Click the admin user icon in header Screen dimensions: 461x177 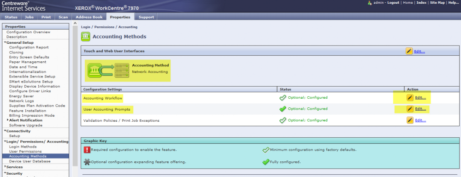pyautogui.click(x=370, y=3)
